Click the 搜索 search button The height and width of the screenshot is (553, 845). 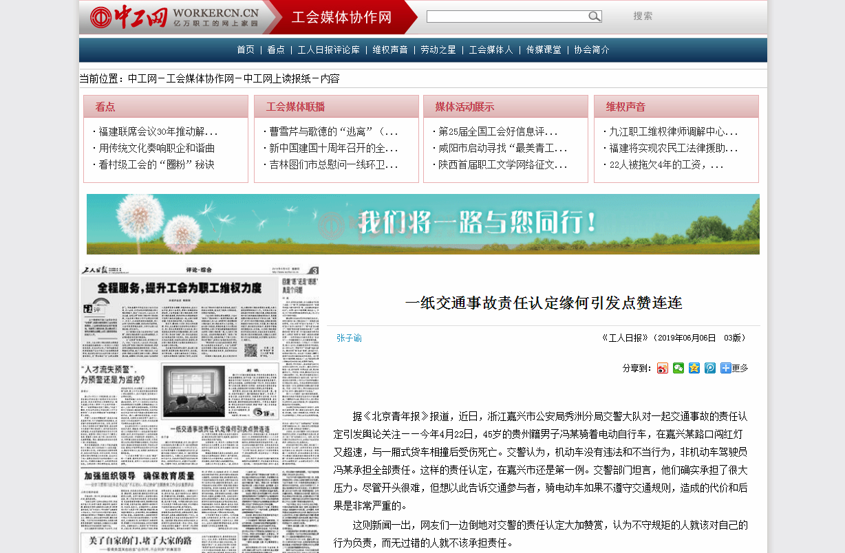tap(643, 16)
